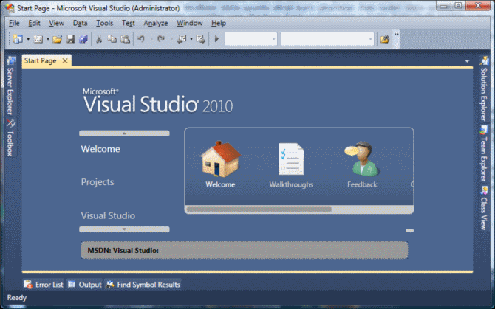The image size is (495, 309).
Task: Click the Walkthroughs checklist icon
Action: [291, 159]
